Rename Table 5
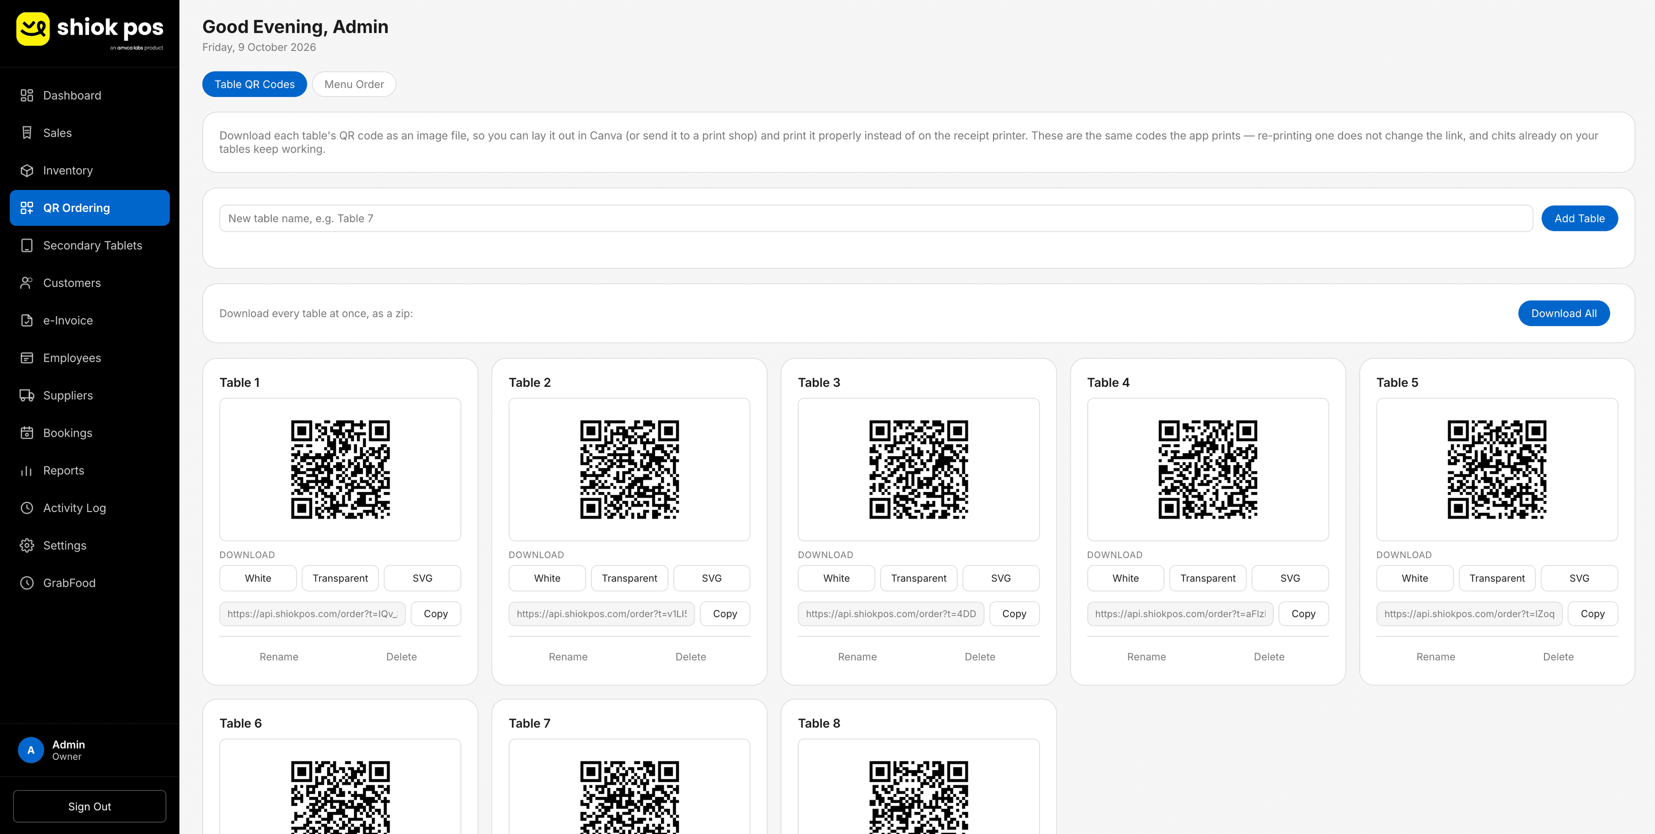The width and height of the screenshot is (1655, 834). pyautogui.click(x=1436, y=657)
